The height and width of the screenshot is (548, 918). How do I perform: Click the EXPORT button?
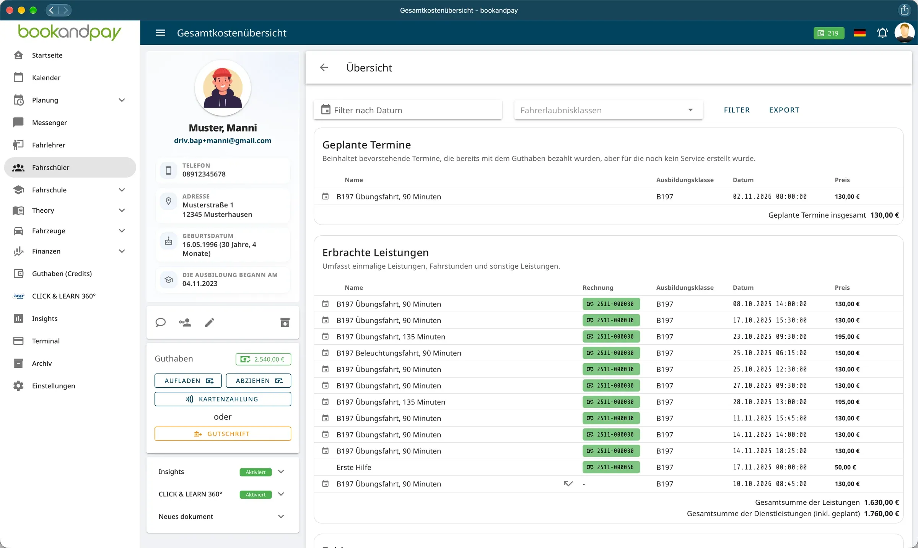(x=784, y=110)
